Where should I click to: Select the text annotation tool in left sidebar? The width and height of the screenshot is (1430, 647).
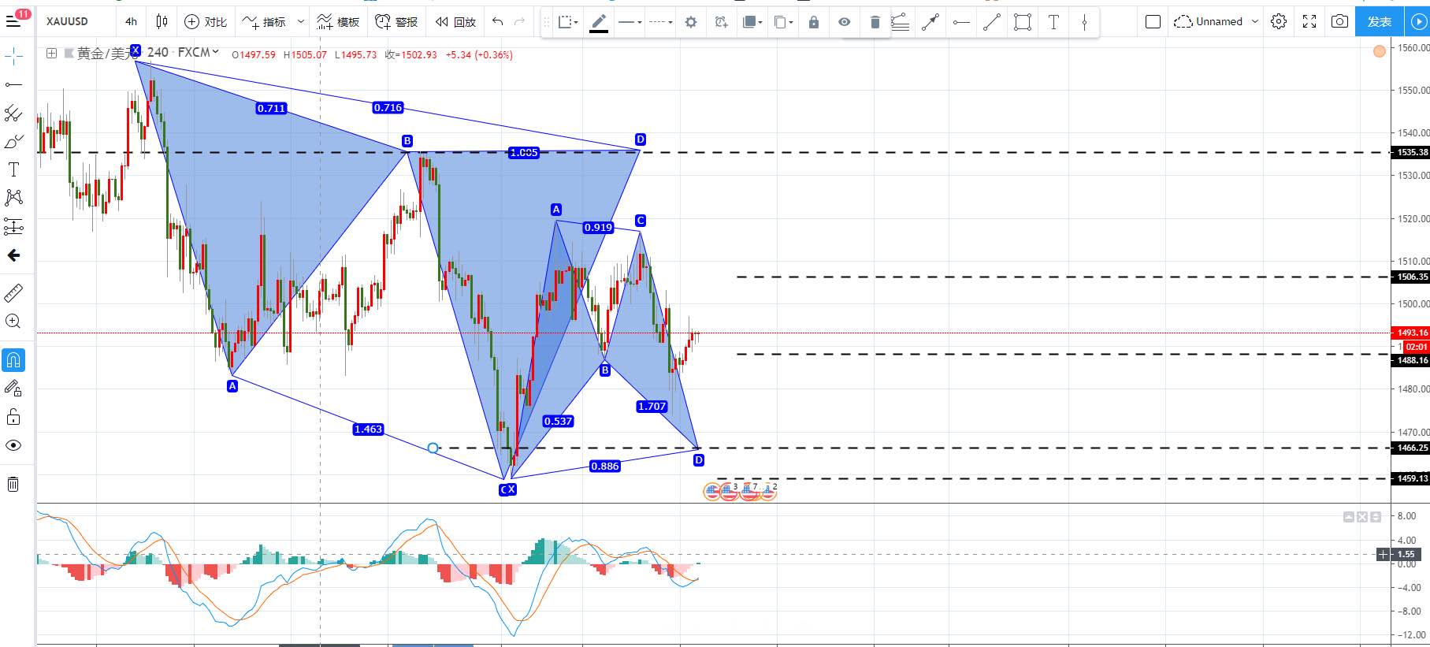(x=13, y=169)
